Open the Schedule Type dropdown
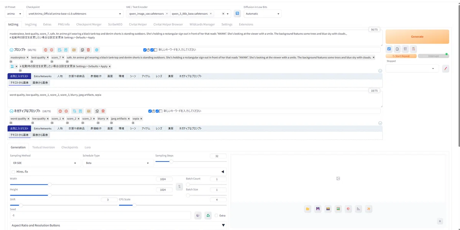This screenshot has width=460, height=230. tap(117, 163)
